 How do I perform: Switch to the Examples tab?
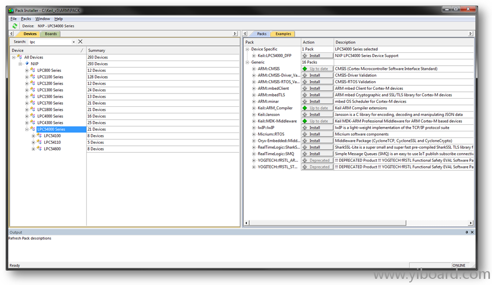pyautogui.click(x=283, y=34)
